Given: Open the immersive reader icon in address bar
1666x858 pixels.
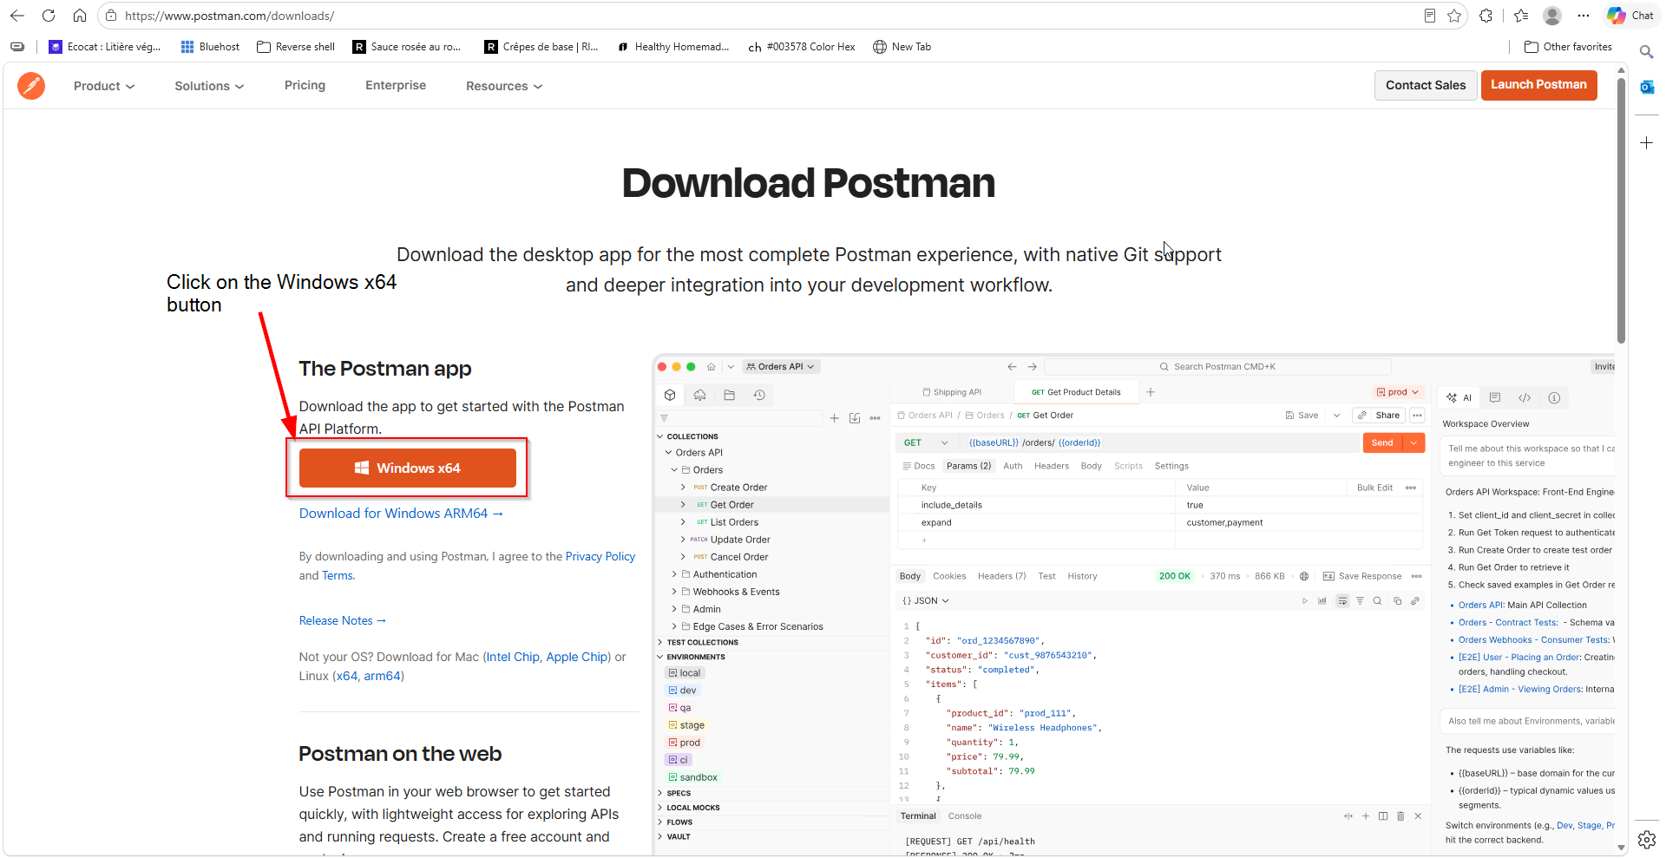Looking at the screenshot, I should click(x=1430, y=16).
